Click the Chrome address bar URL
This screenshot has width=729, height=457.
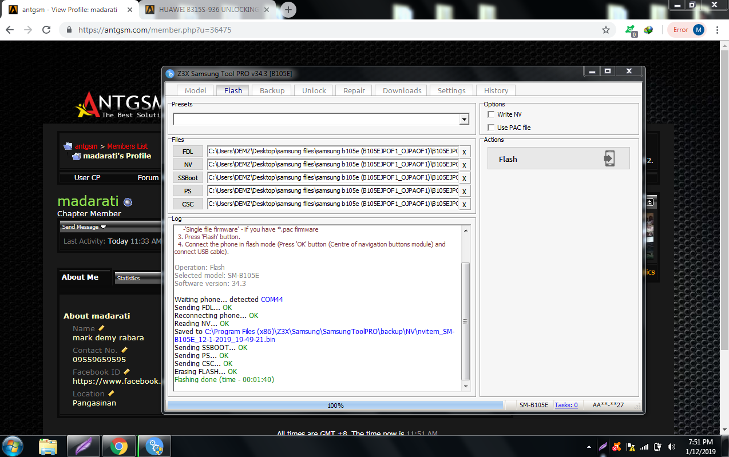click(154, 30)
